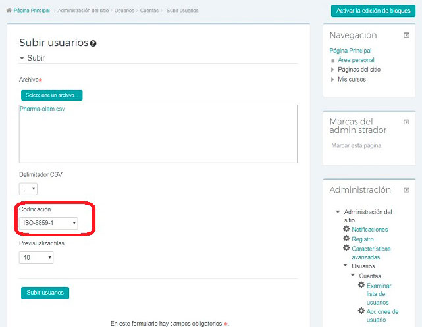This screenshot has width=422, height=327.
Task: Click the Páginas del sitio label
Action: point(359,70)
